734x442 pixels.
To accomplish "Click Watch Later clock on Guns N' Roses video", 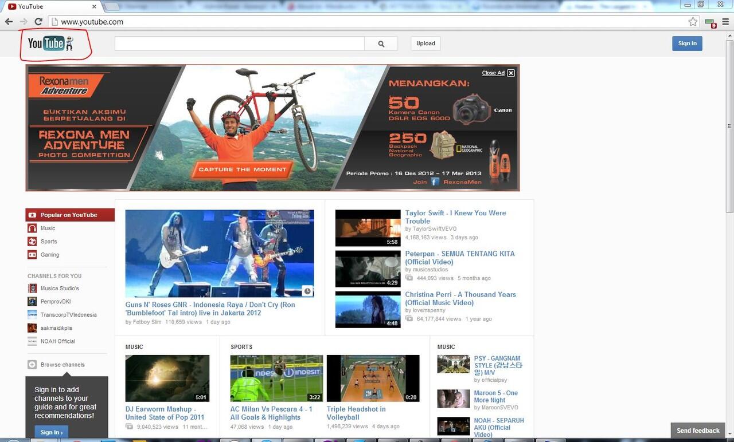I will 307,291.
